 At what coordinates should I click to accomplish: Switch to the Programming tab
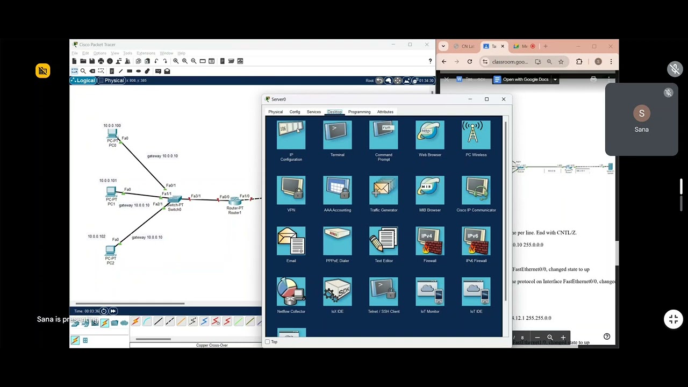pyautogui.click(x=359, y=112)
